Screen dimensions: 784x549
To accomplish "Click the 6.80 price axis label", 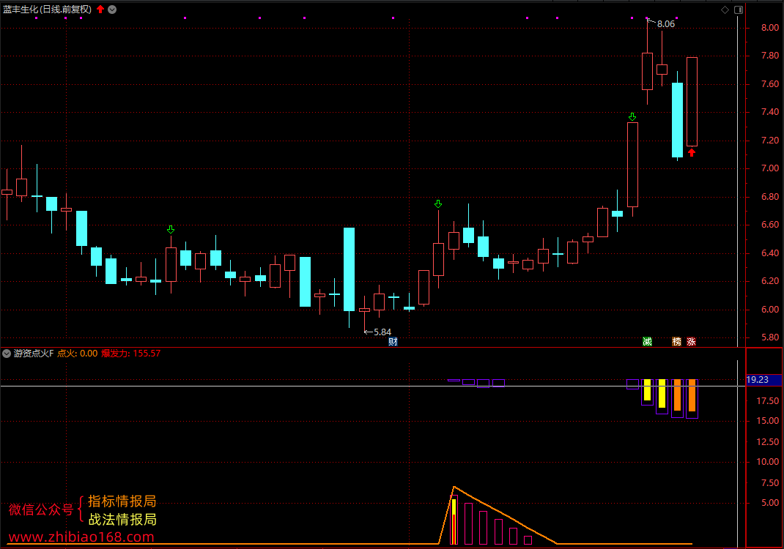I will pyautogui.click(x=770, y=198).
